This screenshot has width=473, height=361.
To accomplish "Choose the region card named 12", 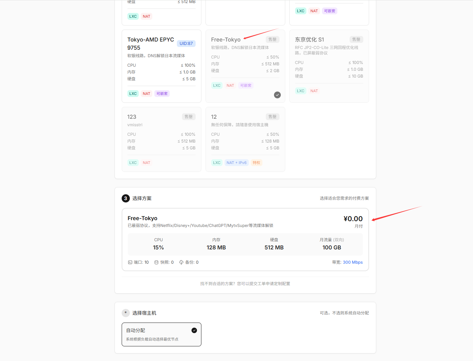I will click(x=245, y=140).
